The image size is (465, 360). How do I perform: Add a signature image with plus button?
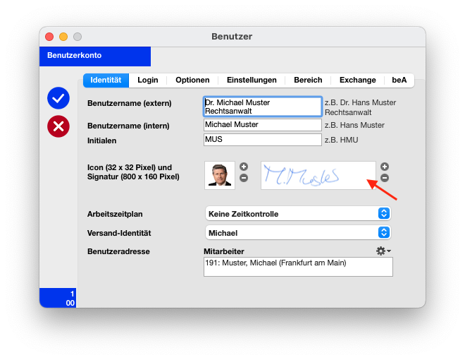385,167
